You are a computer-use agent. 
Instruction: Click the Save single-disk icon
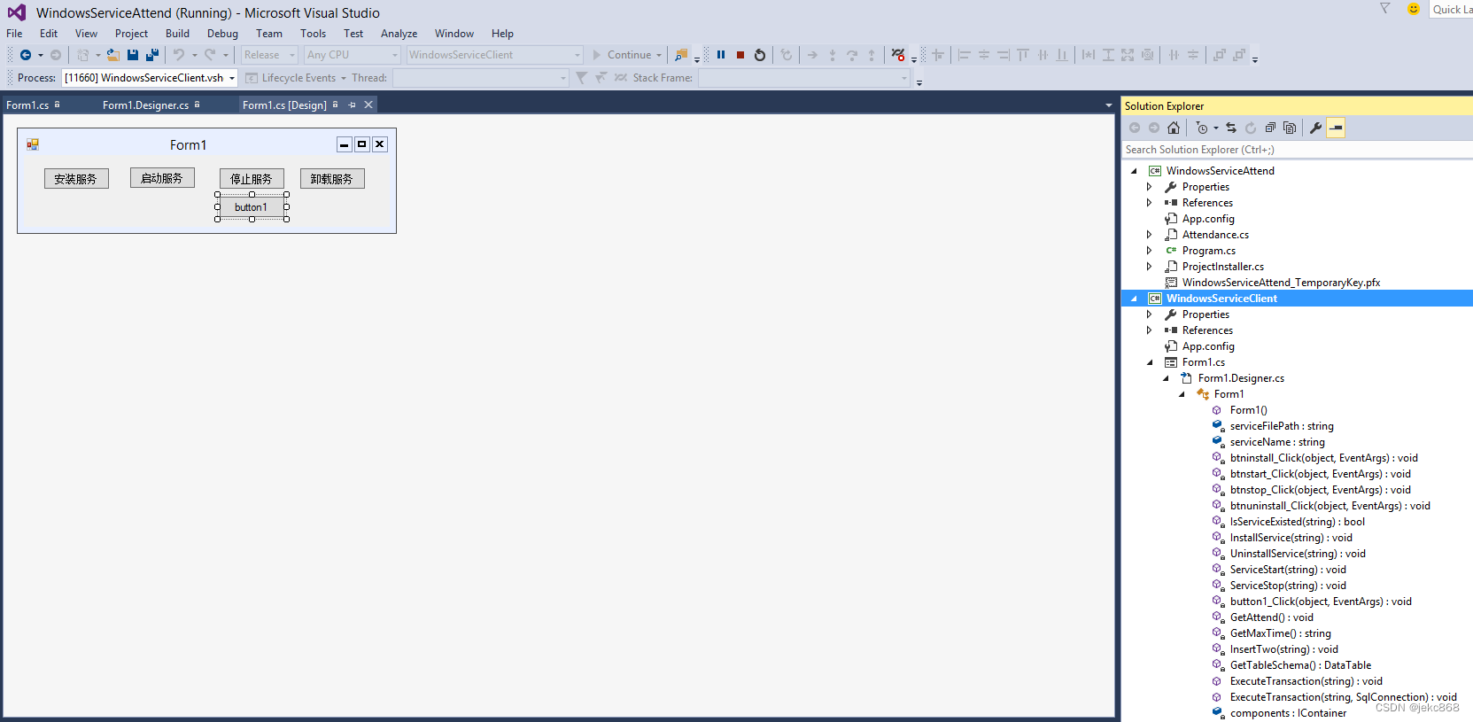coord(133,55)
